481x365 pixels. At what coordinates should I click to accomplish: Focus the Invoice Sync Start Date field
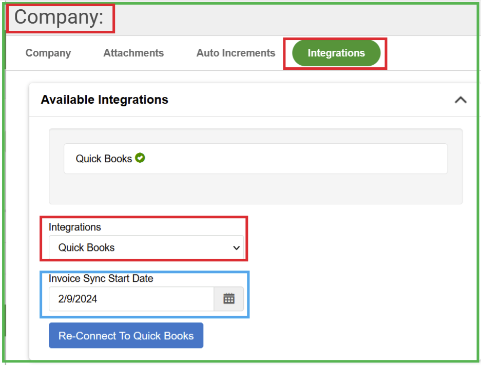pyautogui.click(x=131, y=299)
